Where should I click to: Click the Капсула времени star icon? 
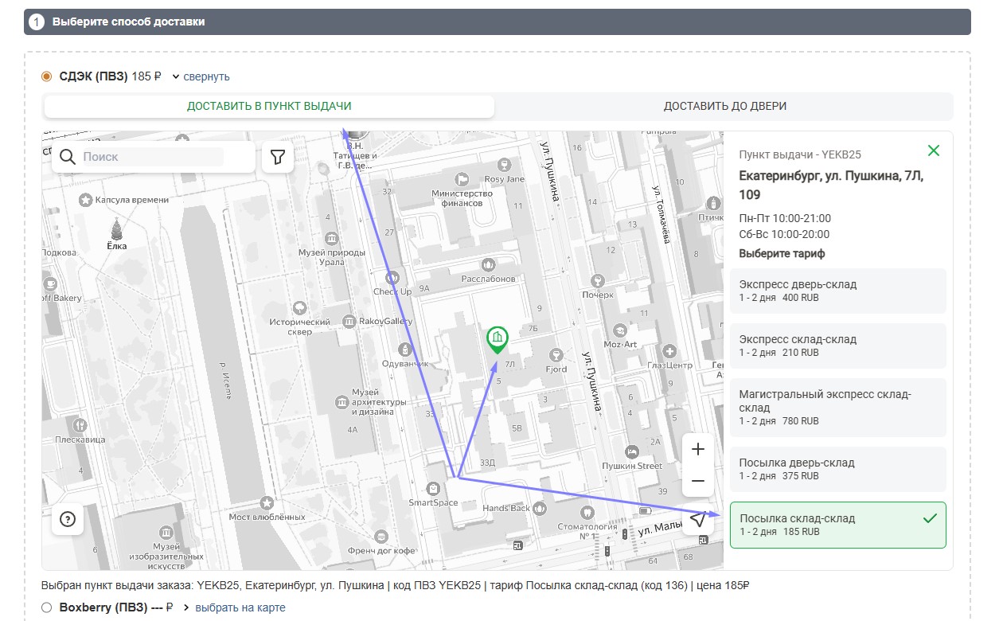[x=85, y=200]
